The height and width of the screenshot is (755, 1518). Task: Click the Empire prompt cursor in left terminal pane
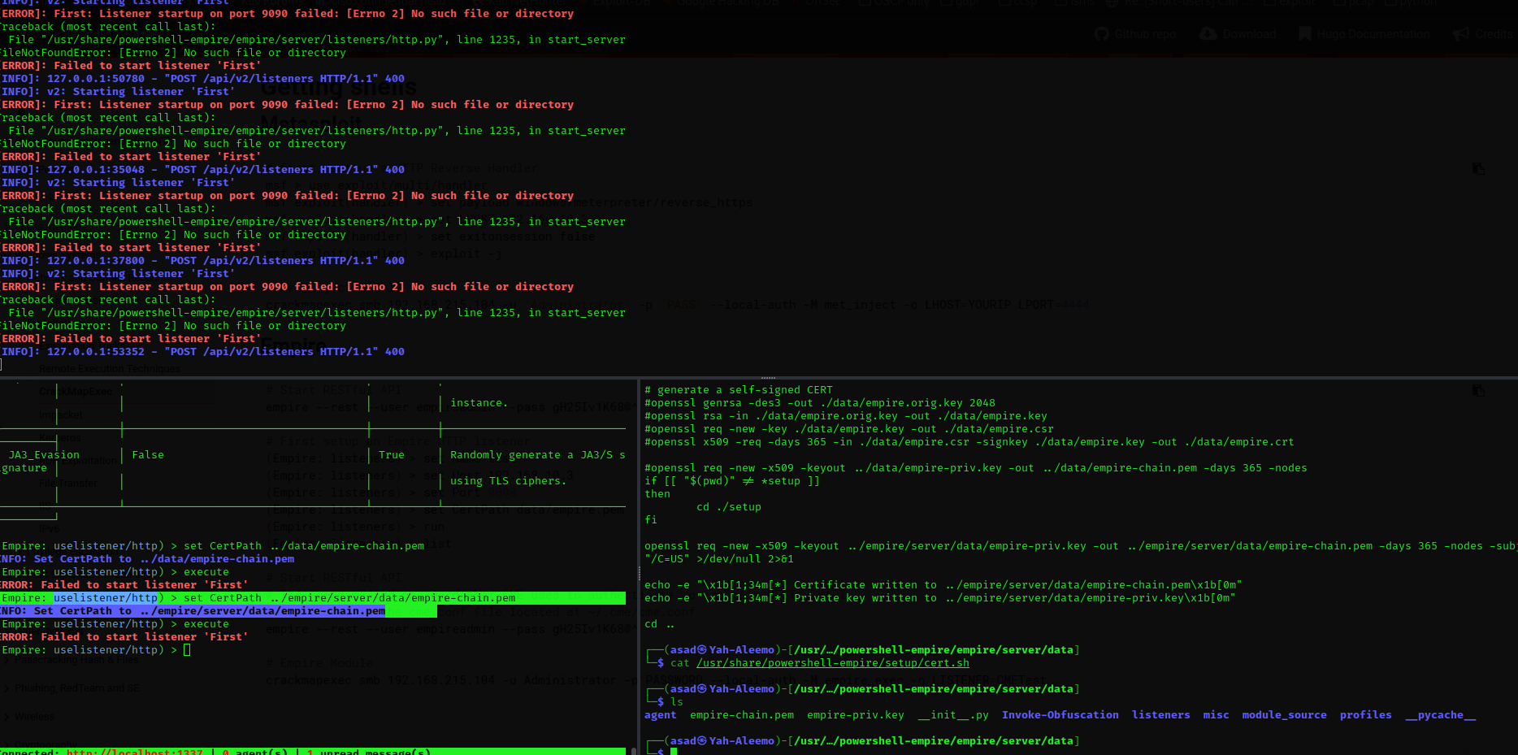[187, 650]
